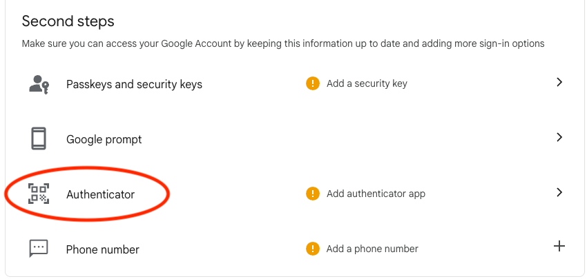Click the Add a phone number link
The height and width of the screenshot is (279, 587).
point(372,249)
